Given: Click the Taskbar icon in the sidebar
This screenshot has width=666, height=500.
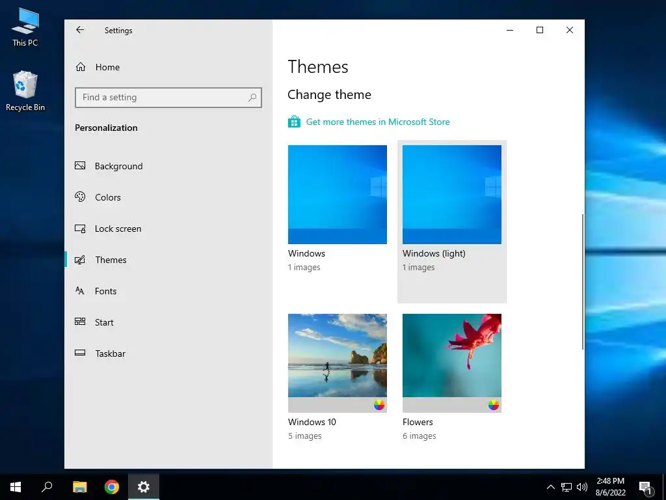Looking at the screenshot, I should coord(80,353).
